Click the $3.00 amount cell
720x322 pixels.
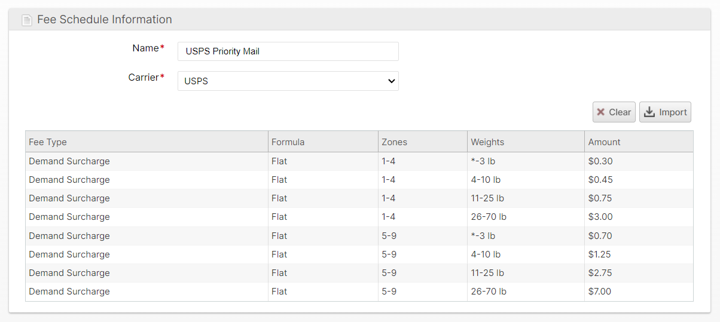click(x=600, y=217)
